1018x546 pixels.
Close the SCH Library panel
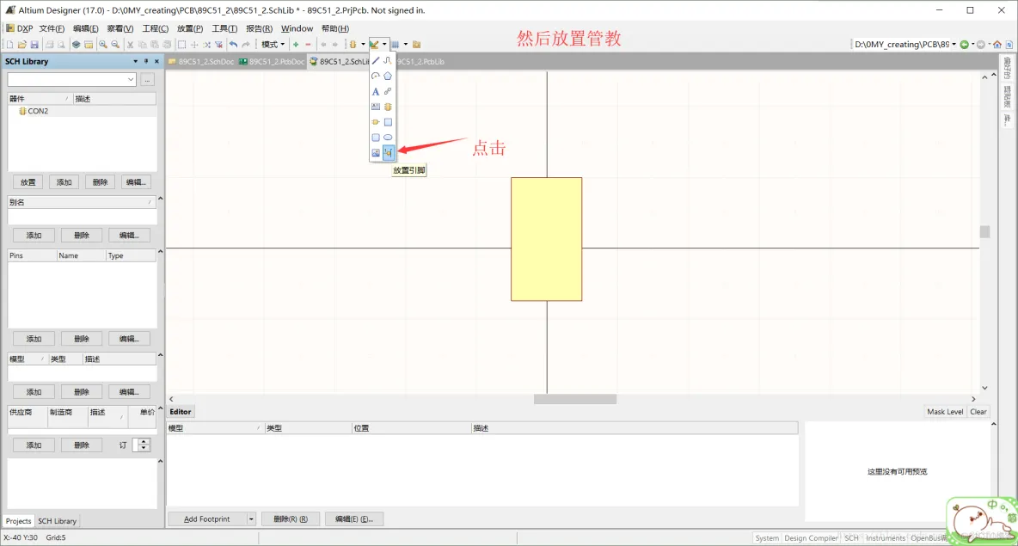[156, 62]
